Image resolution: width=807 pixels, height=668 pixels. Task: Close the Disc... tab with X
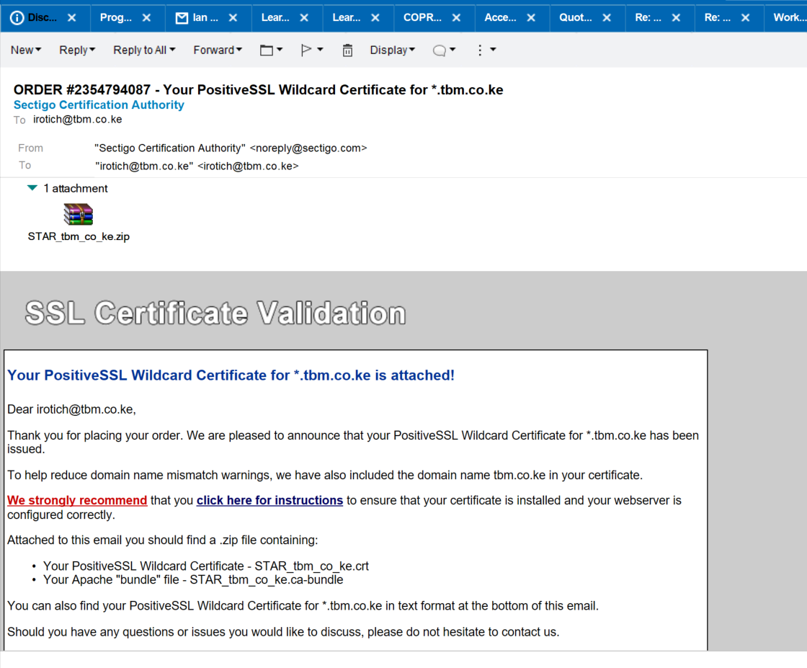point(71,18)
